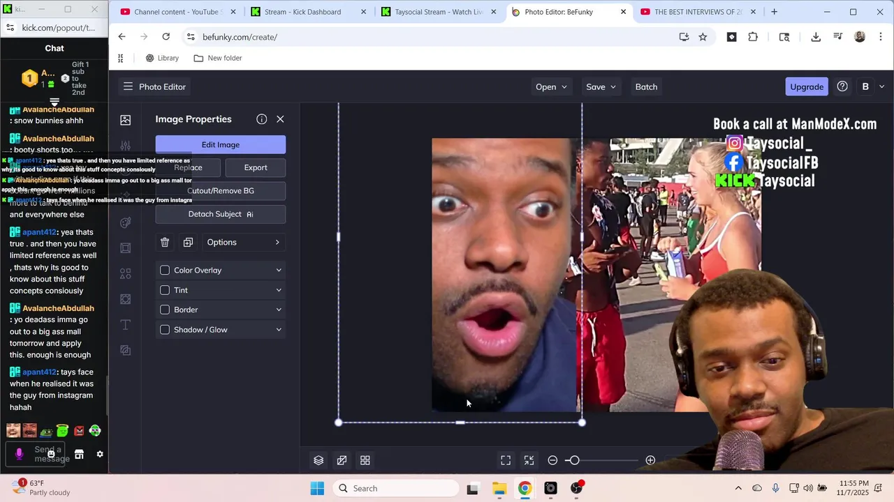Zoom in with the plus icon
This screenshot has width=894, height=502.
click(650, 460)
